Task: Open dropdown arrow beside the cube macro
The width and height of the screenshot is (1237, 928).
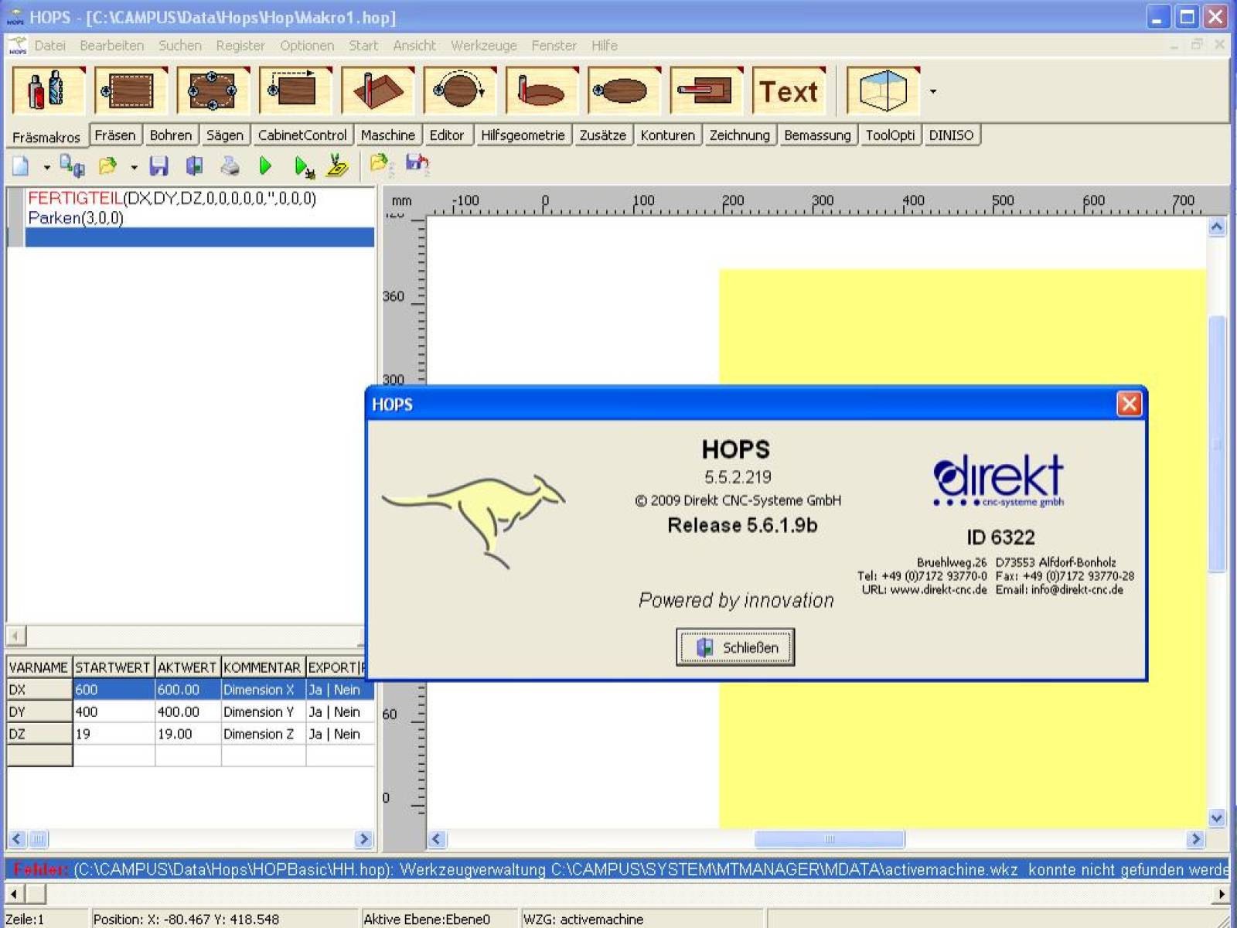Action: pyautogui.click(x=933, y=91)
